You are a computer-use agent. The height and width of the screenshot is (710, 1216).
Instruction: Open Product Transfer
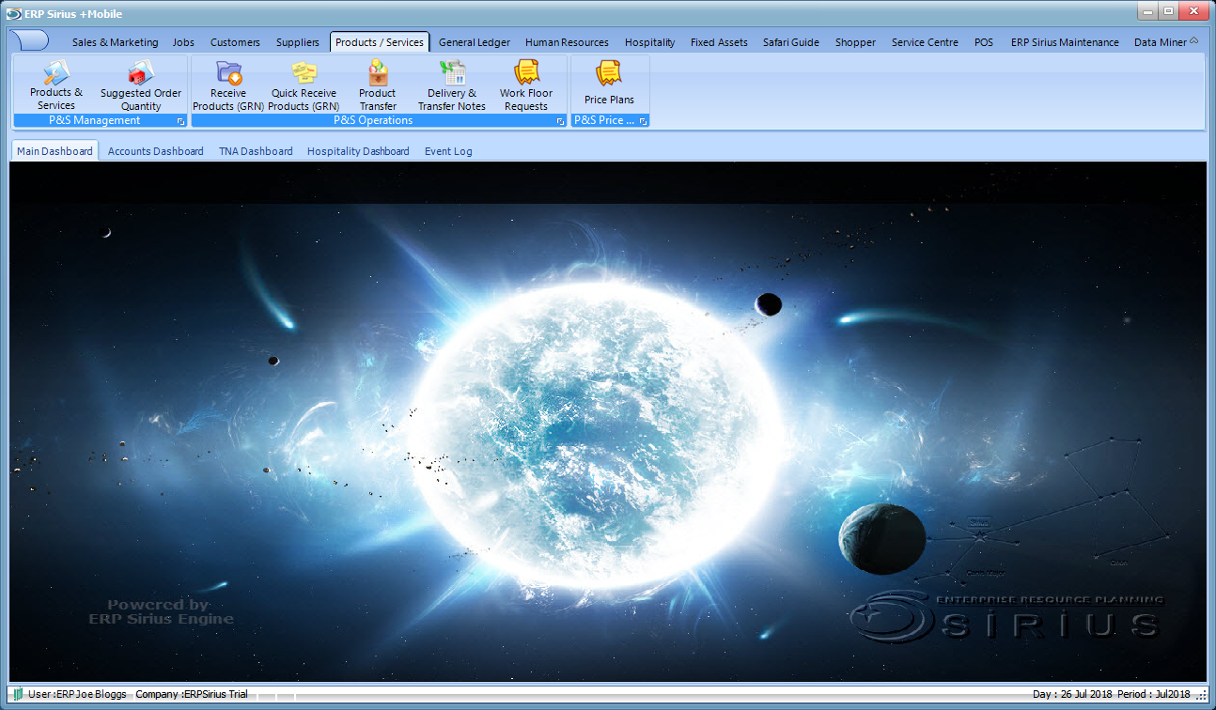click(x=378, y=85)
